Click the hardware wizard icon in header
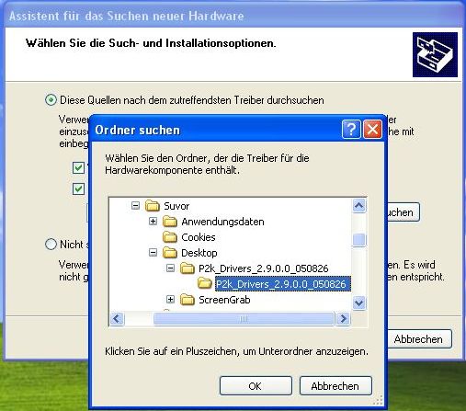Viewport: 466px width, 411px height. pyautogui.click(x=435, y=54)
